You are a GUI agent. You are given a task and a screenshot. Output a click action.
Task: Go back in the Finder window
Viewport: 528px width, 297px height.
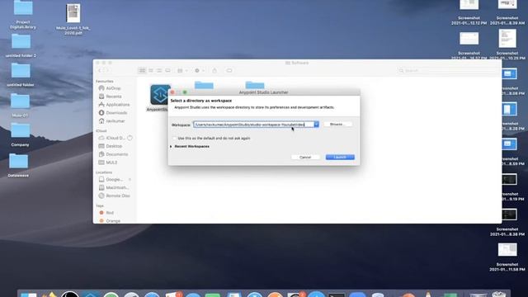click(x=99, y=71)
